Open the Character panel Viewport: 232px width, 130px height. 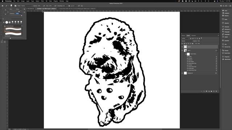(225, 27)
